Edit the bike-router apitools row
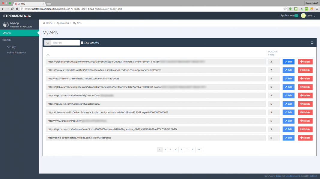 [289, 112]
